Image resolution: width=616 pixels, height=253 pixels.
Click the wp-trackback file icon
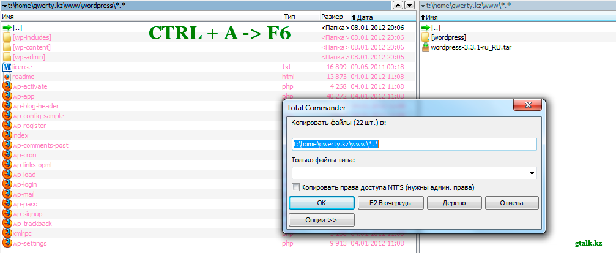pos(7,224)
